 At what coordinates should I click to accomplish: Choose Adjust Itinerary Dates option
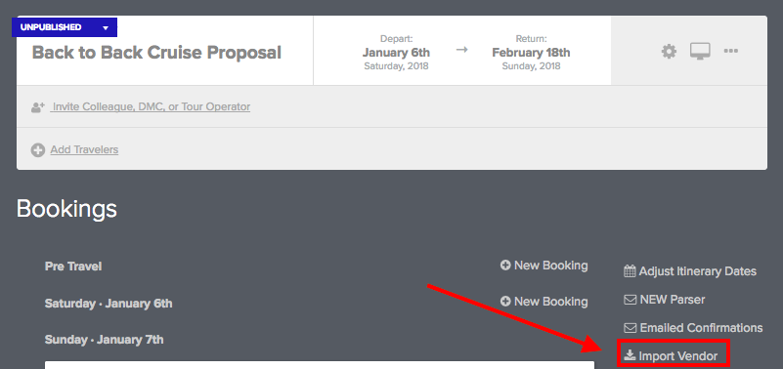point(690,271)
